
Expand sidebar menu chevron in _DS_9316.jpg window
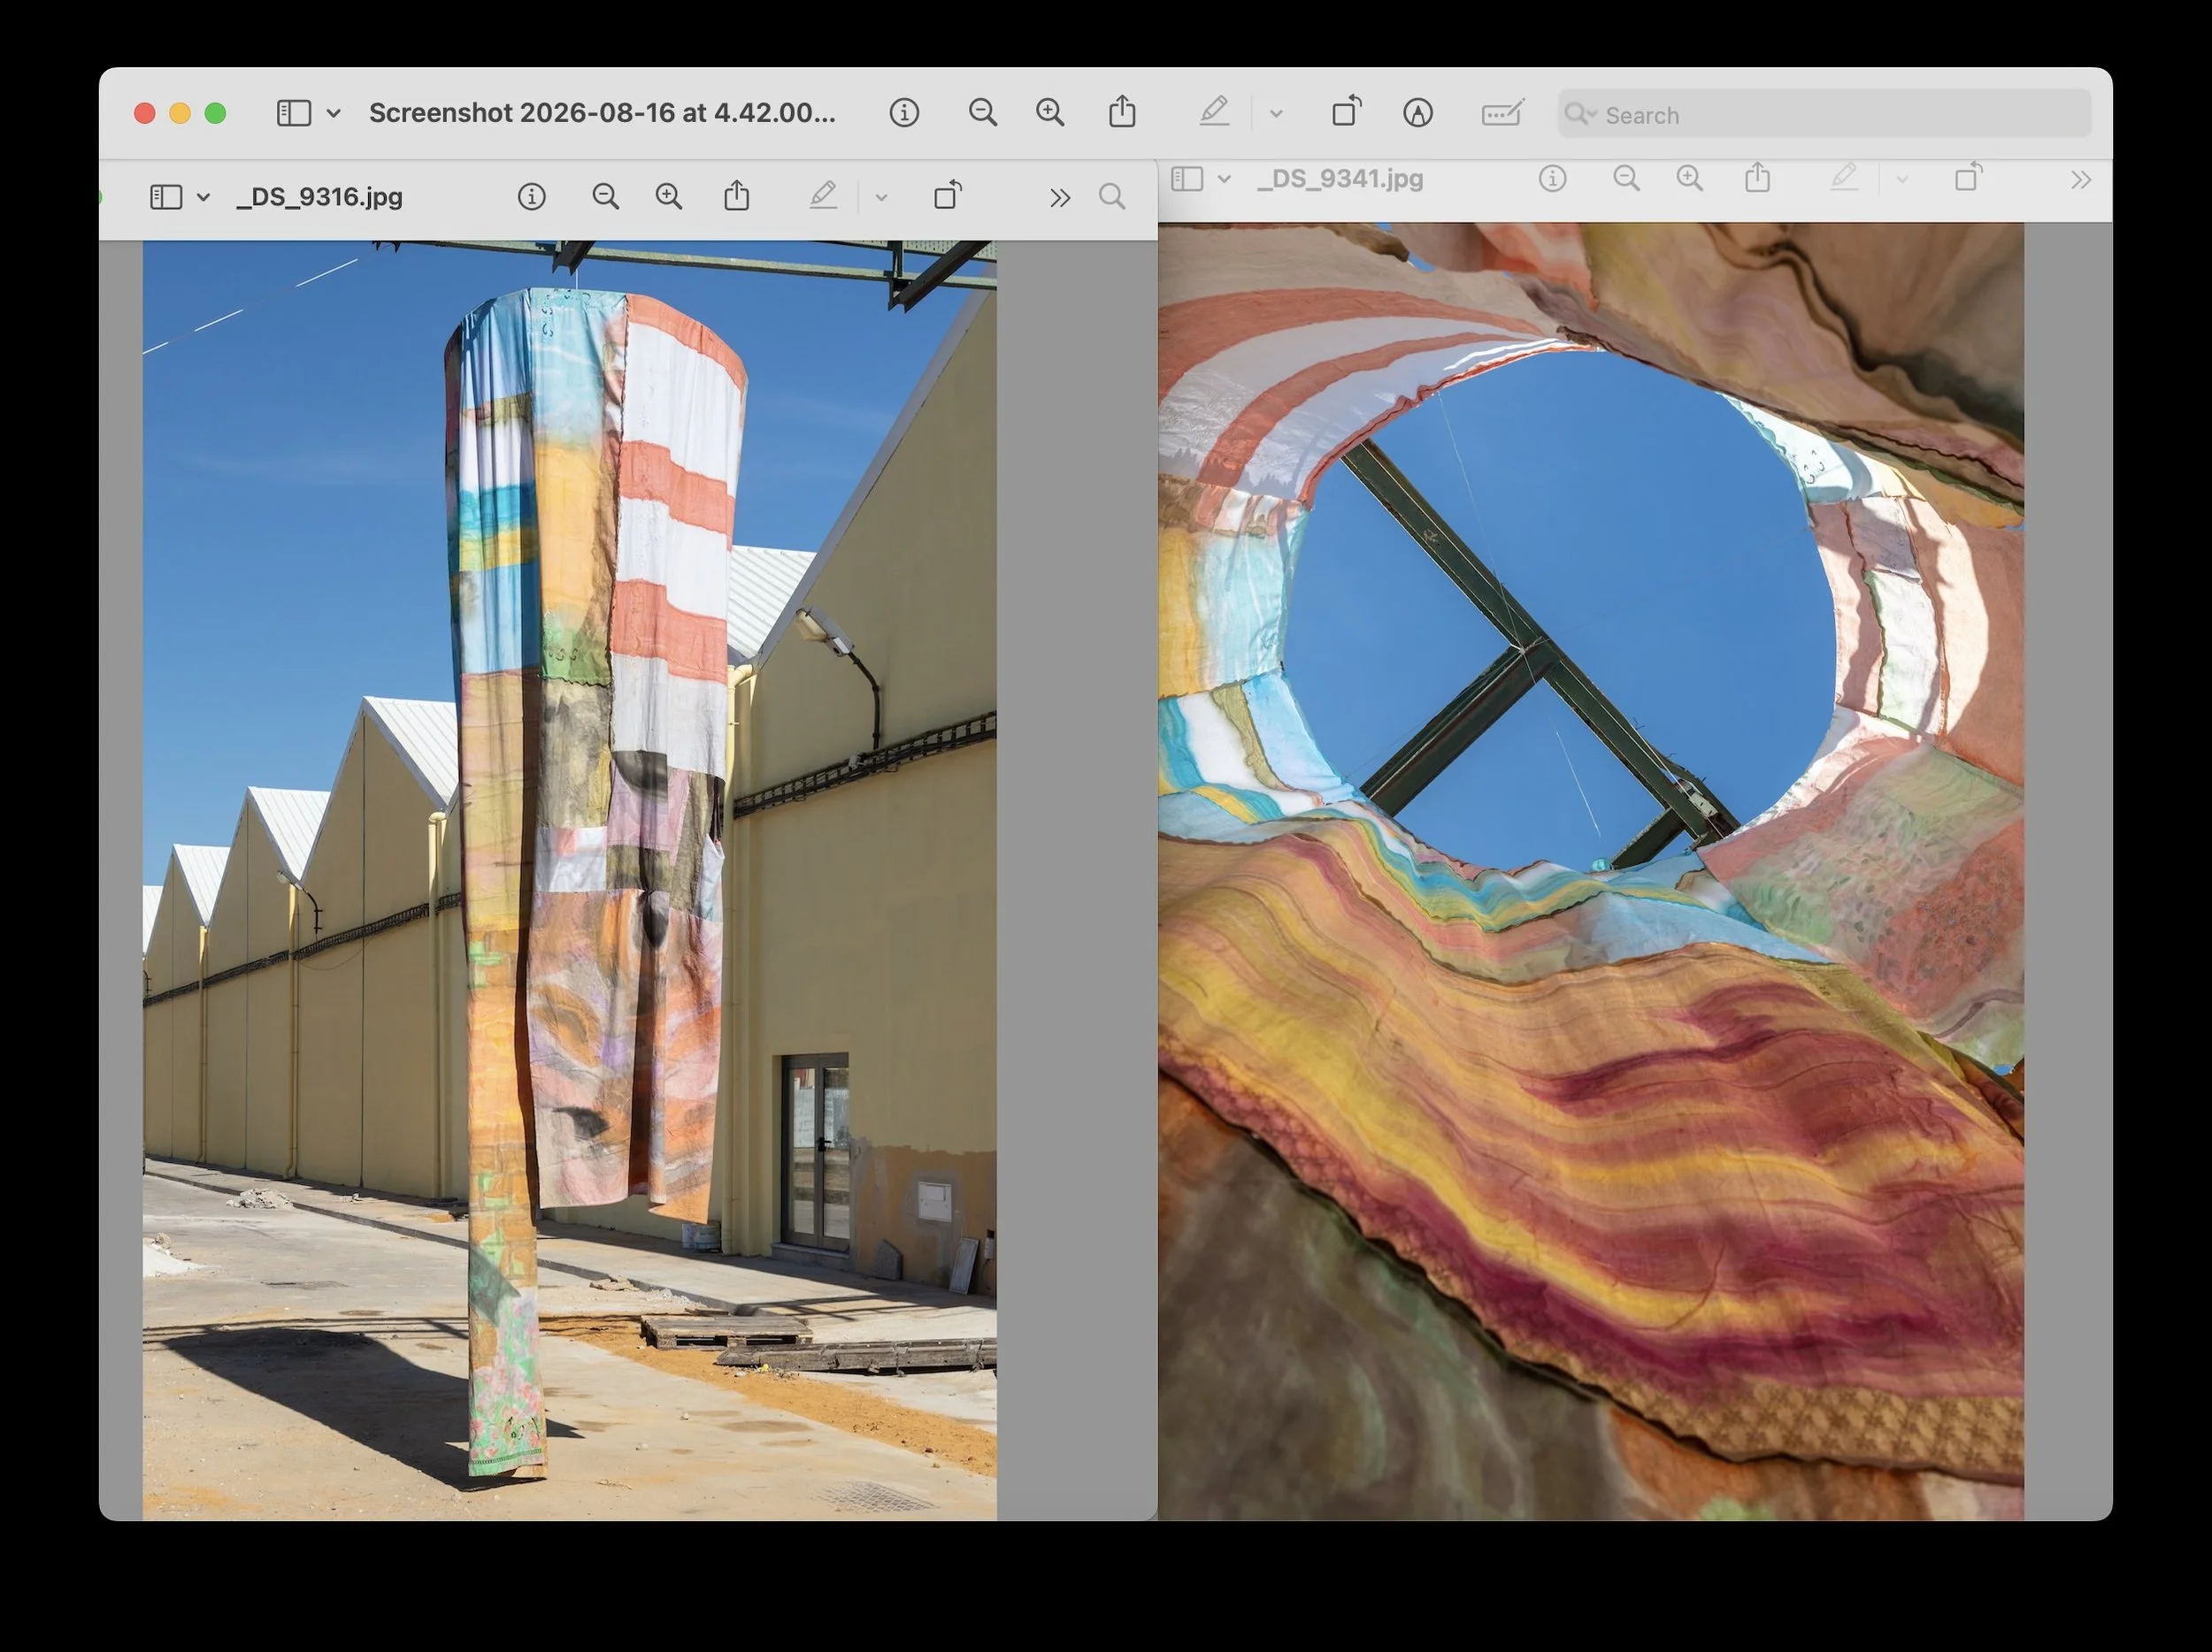(203, 197)
